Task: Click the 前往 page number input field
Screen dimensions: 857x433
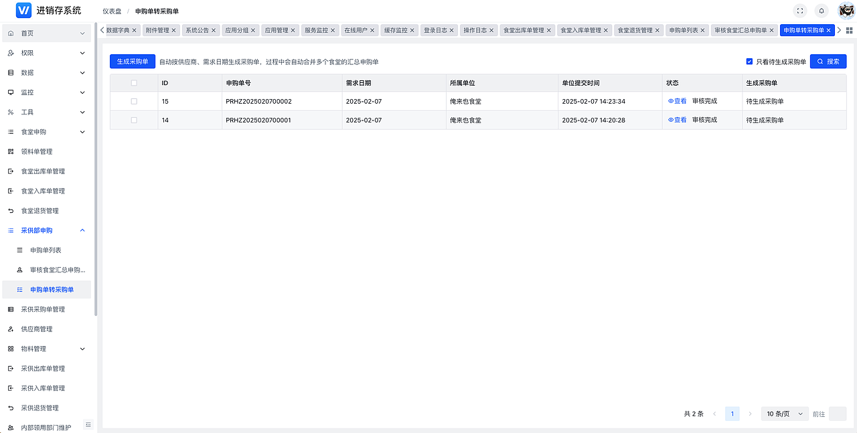Action: [838, 414]
